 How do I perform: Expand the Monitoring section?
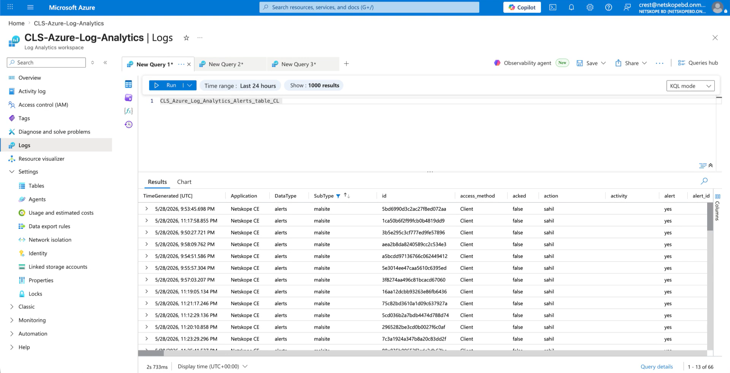(12, 320)
